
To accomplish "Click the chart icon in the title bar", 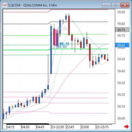I will pos(5,5).
